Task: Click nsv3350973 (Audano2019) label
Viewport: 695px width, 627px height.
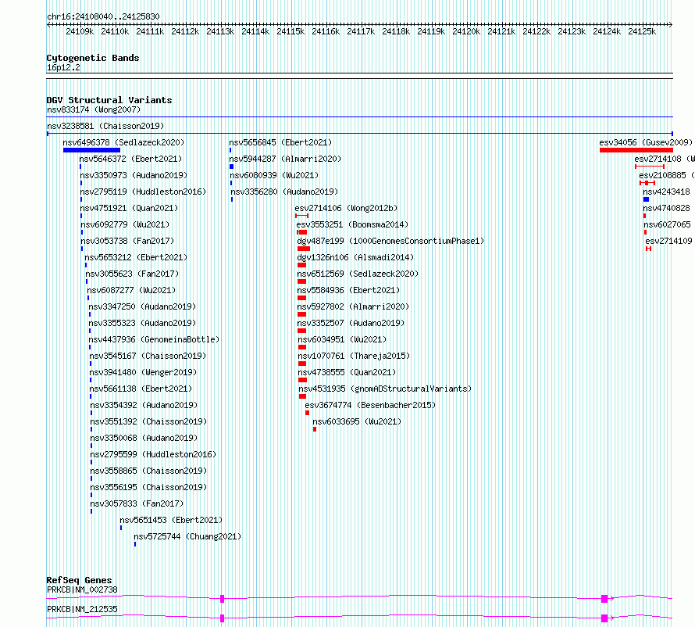Action: point(134,175)
